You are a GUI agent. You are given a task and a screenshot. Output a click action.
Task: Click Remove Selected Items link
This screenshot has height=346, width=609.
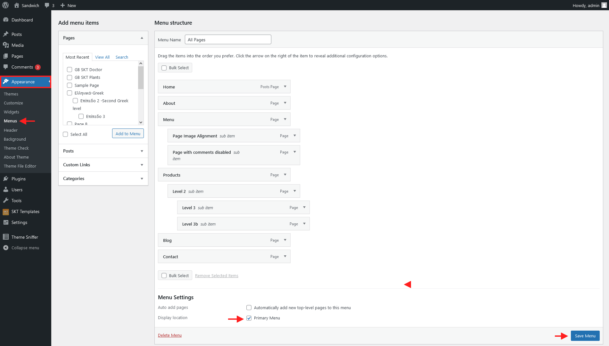[217, 276]
